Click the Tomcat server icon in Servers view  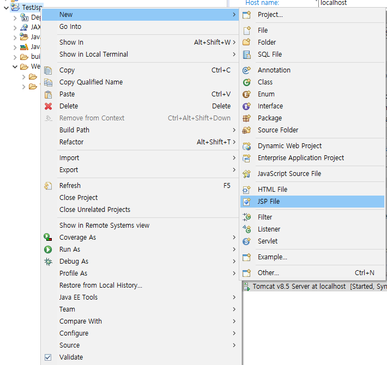click(x=246, y=287)
